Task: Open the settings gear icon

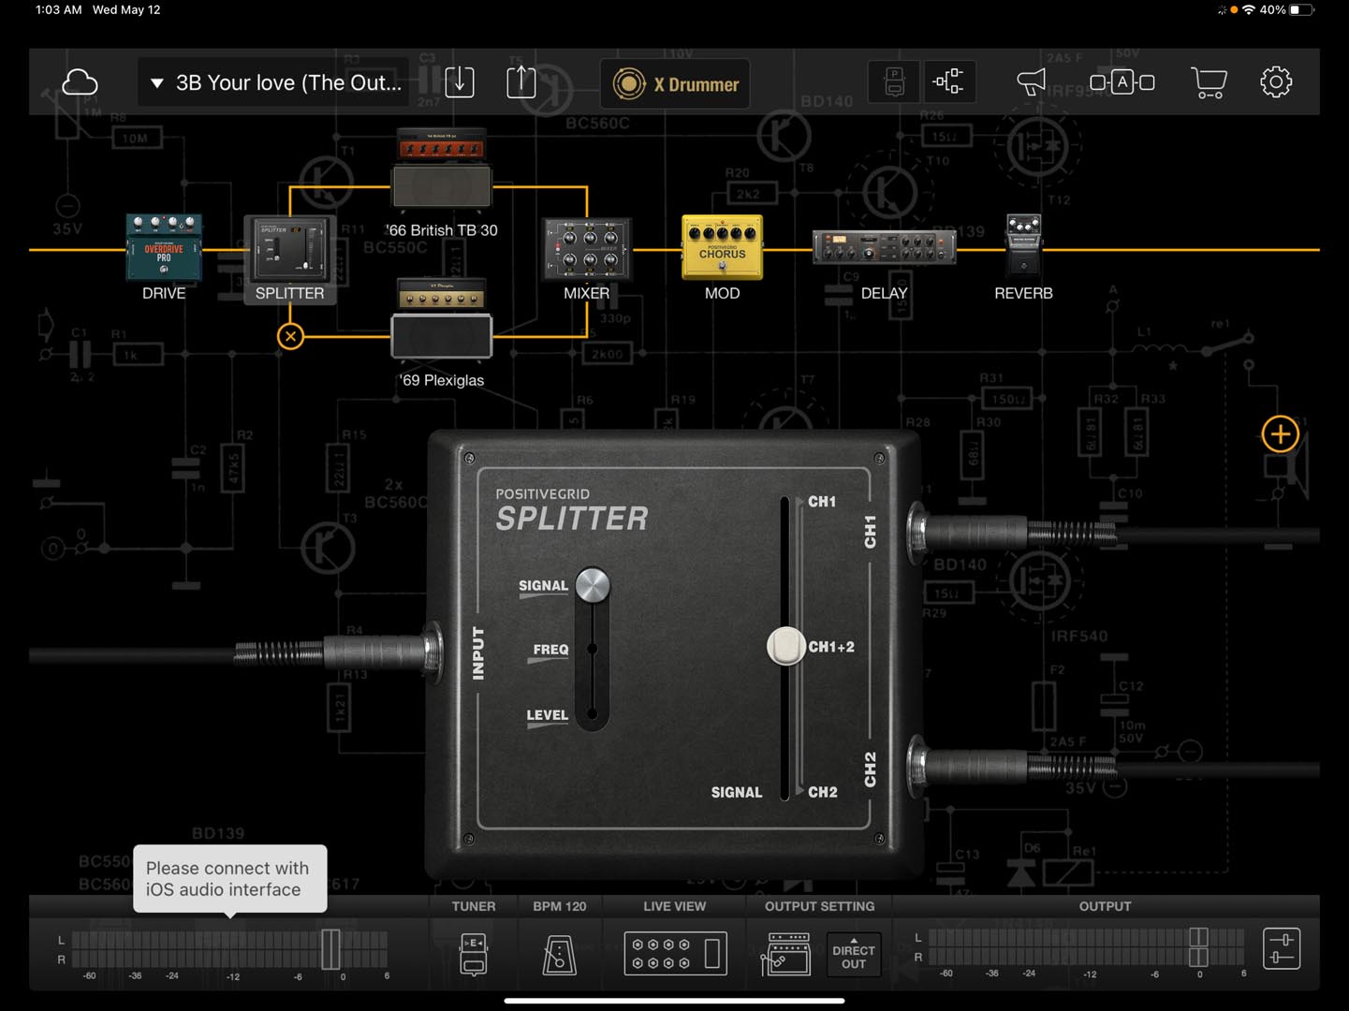Action: [x=1276, y=82]
